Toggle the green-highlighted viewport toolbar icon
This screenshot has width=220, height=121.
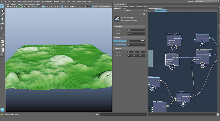[21, 6]
